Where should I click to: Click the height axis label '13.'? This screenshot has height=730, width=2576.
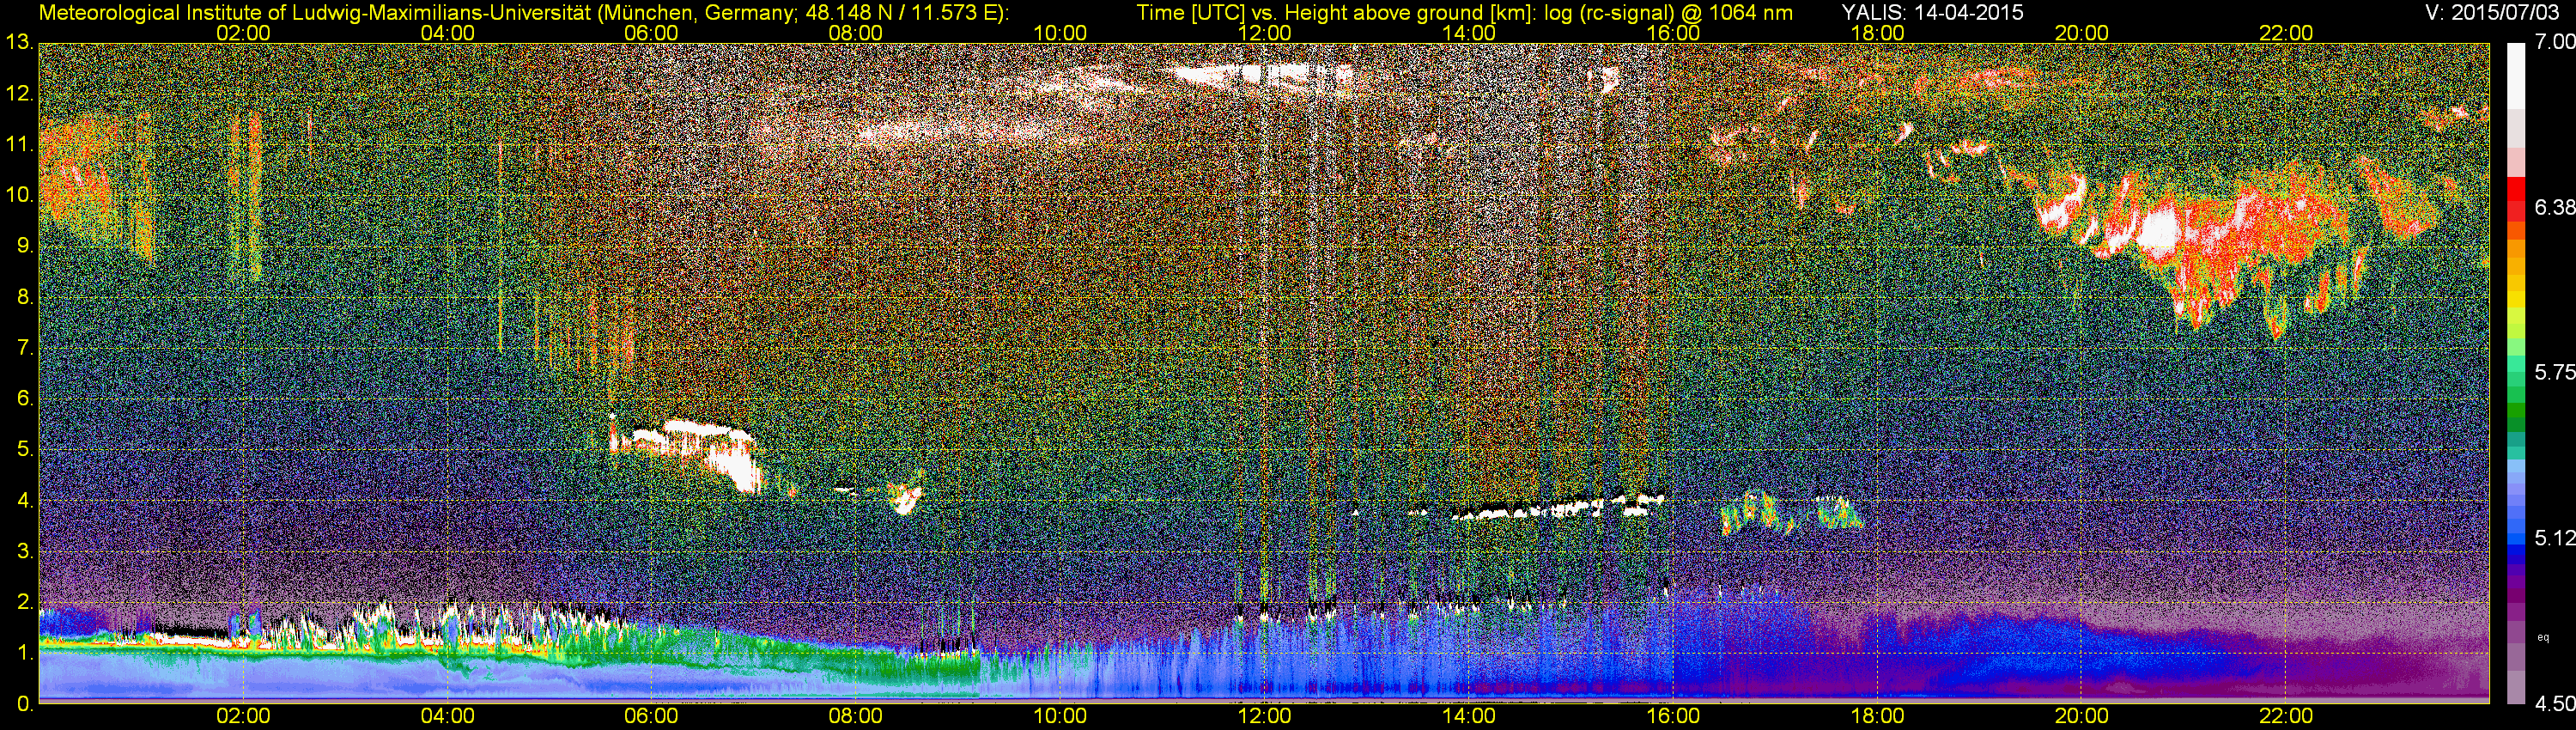pyautogui.click(x=19, y=42)
